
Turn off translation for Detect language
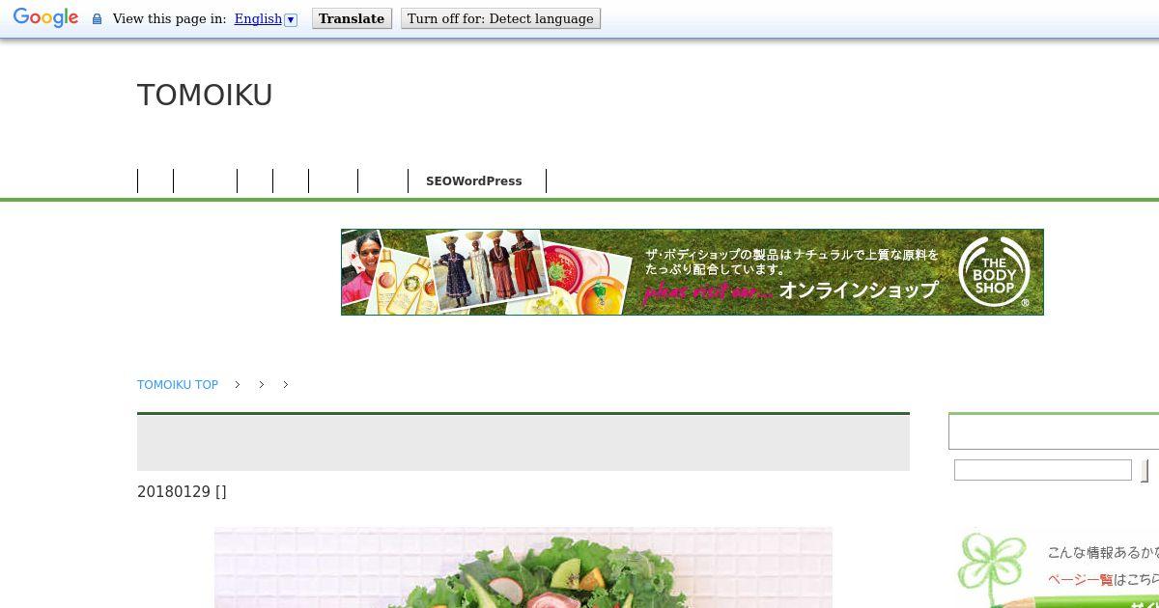[x=500, y=18]
